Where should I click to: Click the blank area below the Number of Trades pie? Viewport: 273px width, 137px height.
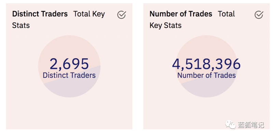pos(191,112)
